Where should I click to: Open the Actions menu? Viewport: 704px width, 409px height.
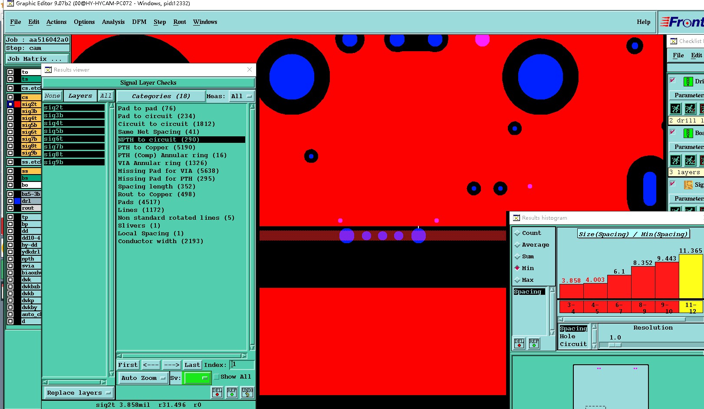(56, 22)
